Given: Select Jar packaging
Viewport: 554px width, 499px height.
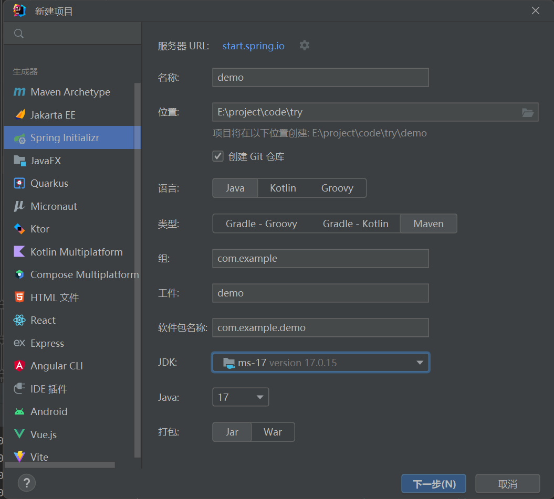Looking at the screenshot, I should (232, 432).
